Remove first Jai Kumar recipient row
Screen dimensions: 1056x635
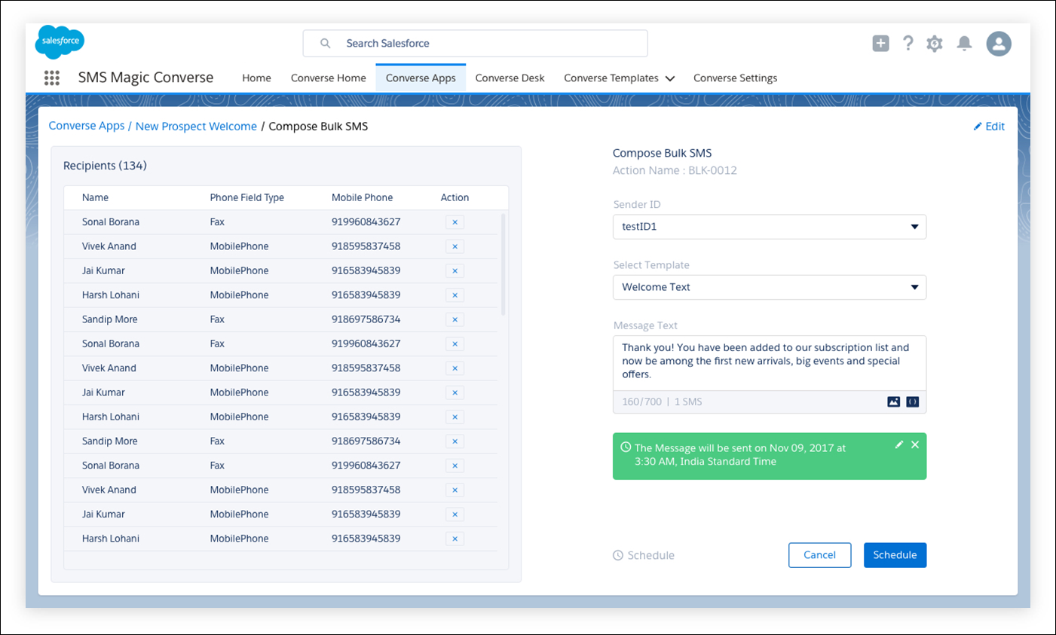(x=455, y=270)
